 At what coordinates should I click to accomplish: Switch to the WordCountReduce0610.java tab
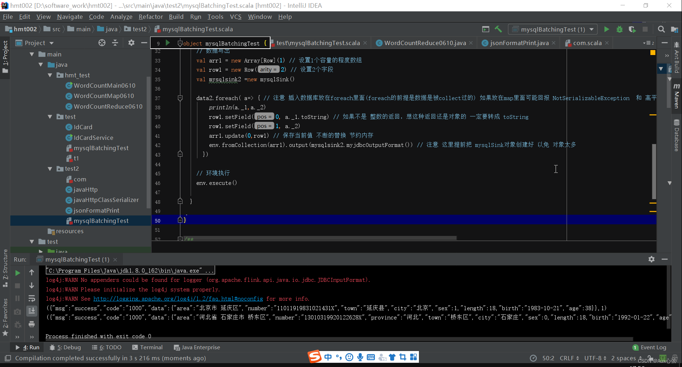click(x=424, y=43)
